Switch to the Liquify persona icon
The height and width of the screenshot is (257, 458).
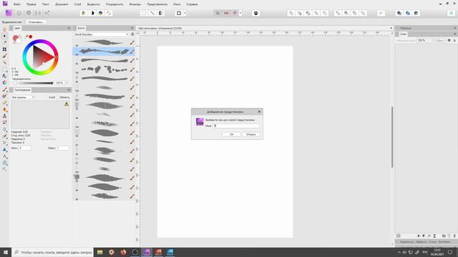(19, 13)
